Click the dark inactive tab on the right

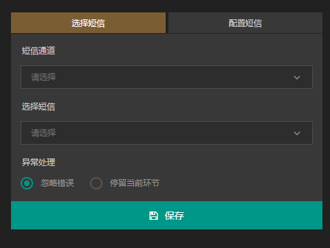coord(245,23)
